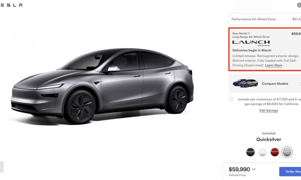Viewport: 301px width, 180px height.
Task: Open the Edit Savings link
Action: pyautogui.click(x=268, y=111)
